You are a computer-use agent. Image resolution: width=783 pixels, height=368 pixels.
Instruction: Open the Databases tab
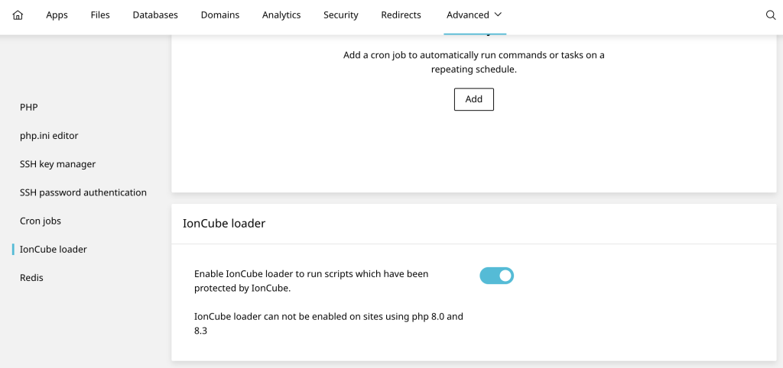155,15
